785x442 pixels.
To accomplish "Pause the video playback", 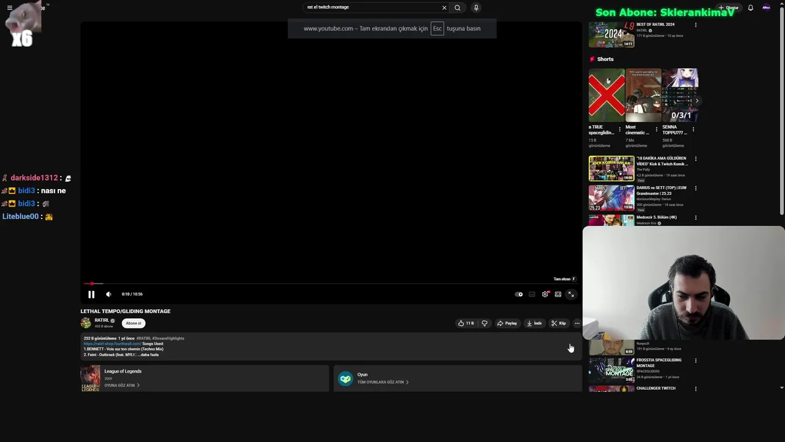I will [91, 294].
